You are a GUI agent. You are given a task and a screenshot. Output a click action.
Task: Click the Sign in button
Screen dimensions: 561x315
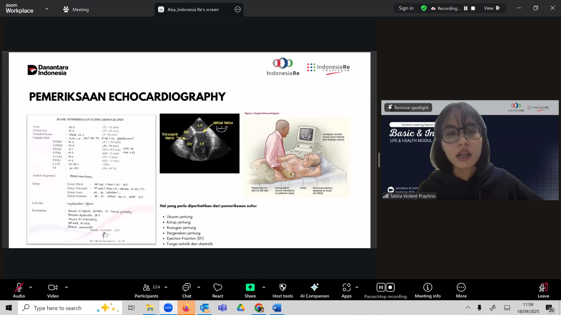(406, 8)
